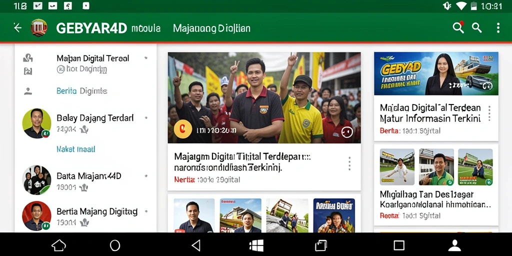512x256 pixels.
Task: Tap the back arrow in the app bar
Action: 17,28
